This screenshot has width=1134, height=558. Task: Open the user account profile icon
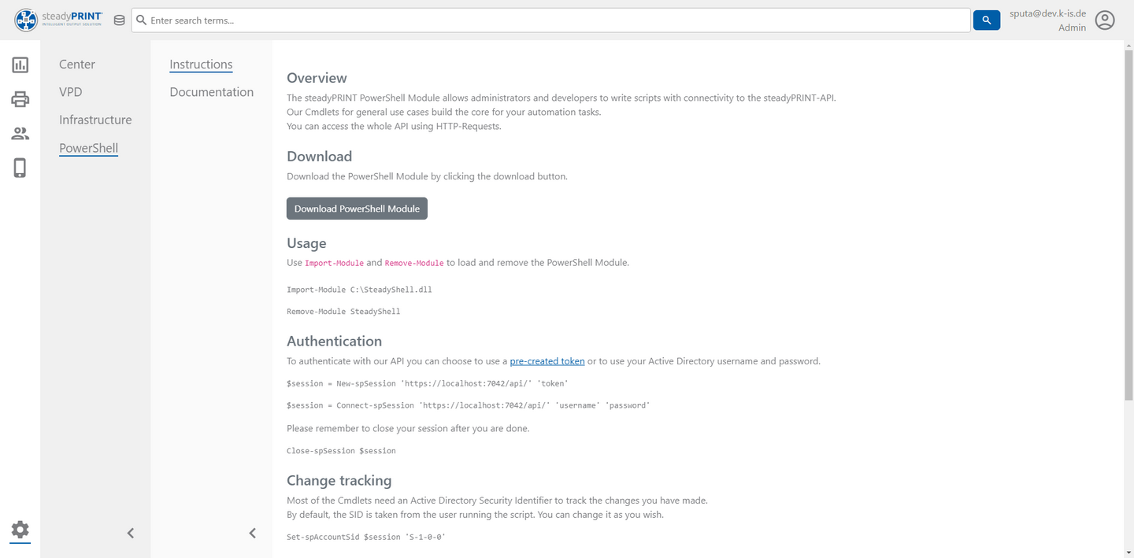1105,20
